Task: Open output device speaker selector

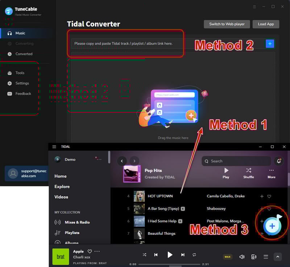Action: pyautogui.click(x=254, y=257)
